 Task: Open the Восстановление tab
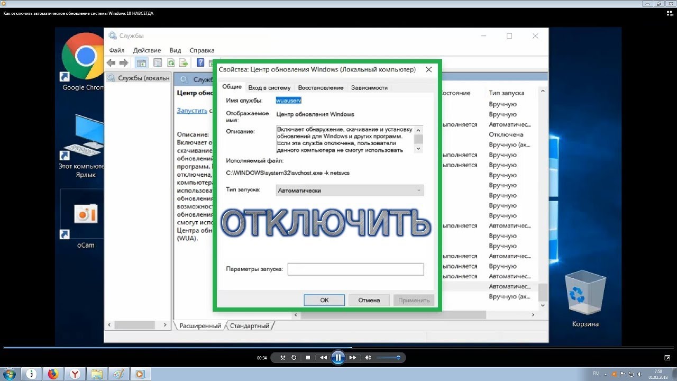click(x=321, y=88)
